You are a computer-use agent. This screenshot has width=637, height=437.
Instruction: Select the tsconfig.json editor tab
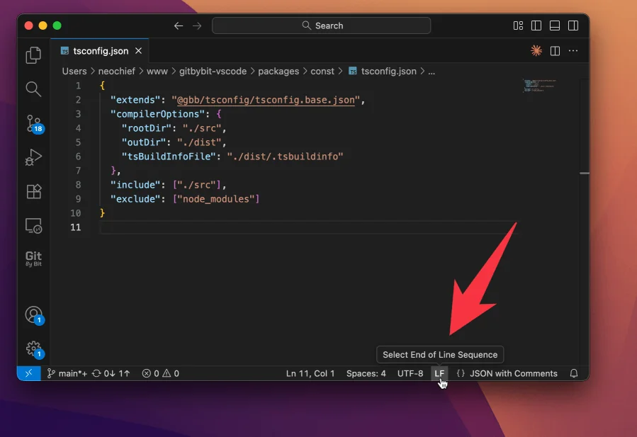point(100,51)
